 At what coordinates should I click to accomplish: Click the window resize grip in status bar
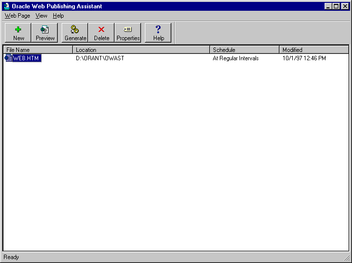[x=347, y=258]
